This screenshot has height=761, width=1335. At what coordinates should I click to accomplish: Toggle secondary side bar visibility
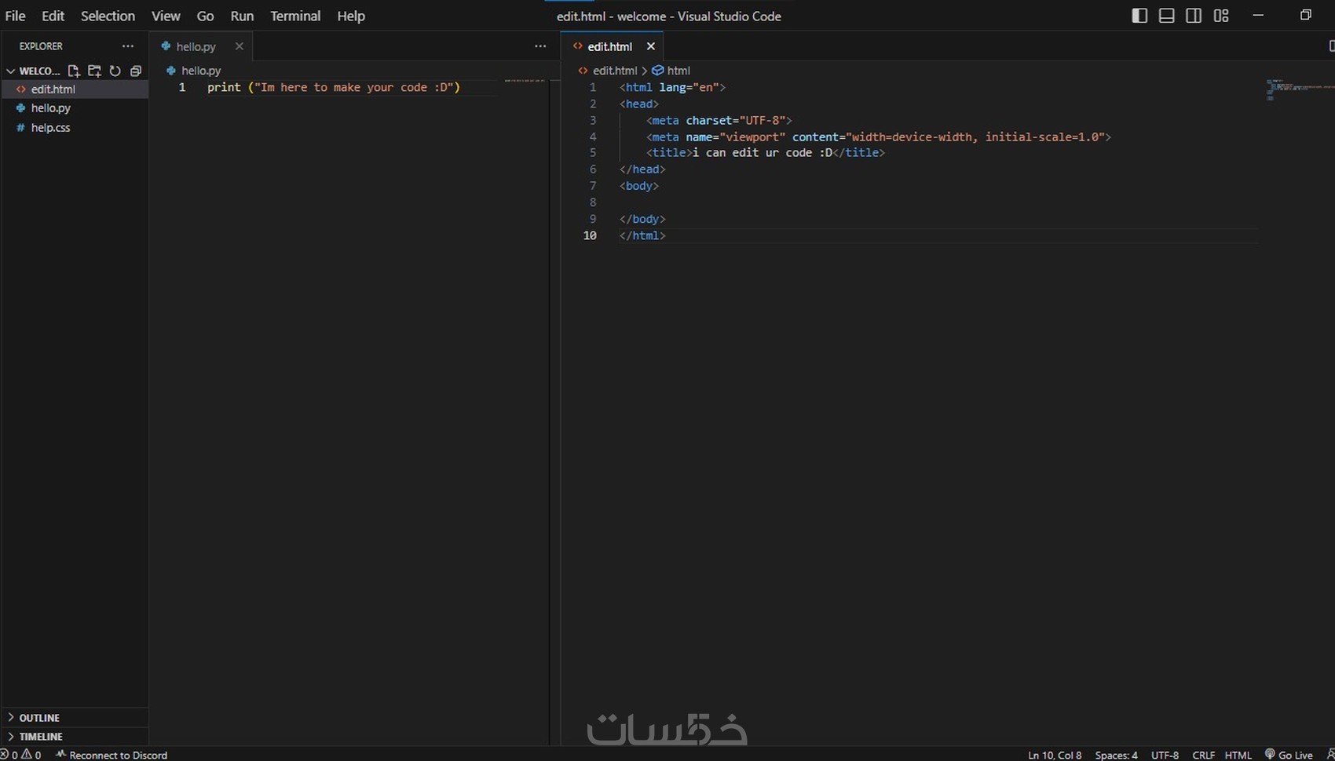pyautogui.click(x=1194, y=16)
